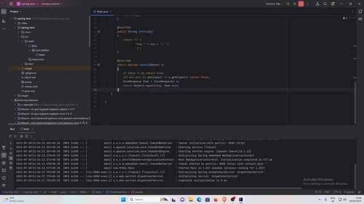Click the exit/redirect icon in Run toolbar
Screen dimensions: 364x204
pos(27,136)
